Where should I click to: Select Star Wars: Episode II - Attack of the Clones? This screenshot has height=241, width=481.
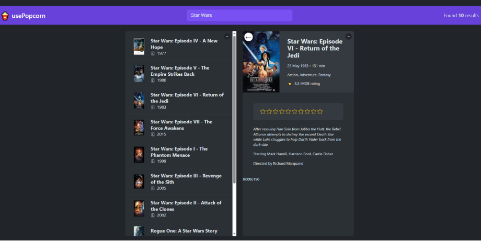tap(179, 209)
